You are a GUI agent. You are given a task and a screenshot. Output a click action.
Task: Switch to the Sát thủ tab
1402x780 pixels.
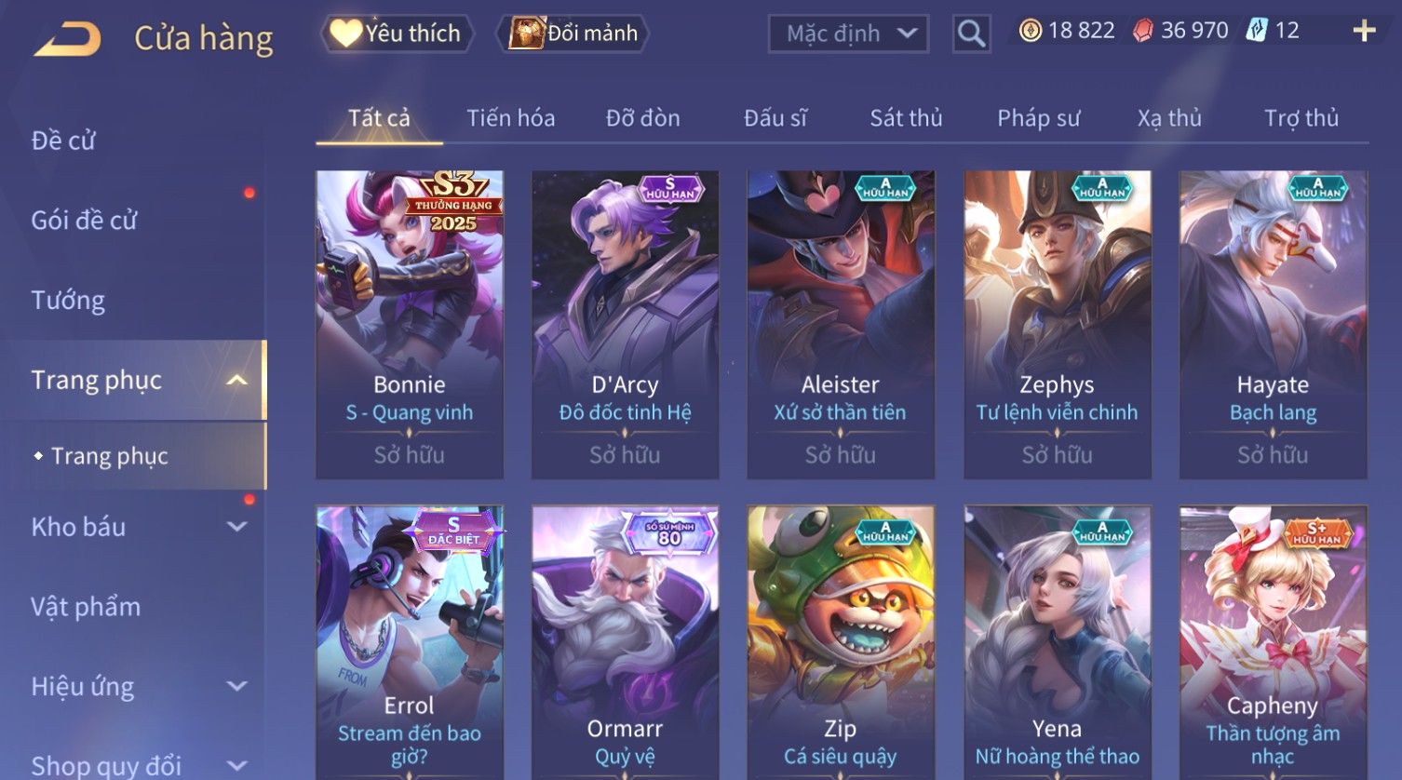point(906,118)
